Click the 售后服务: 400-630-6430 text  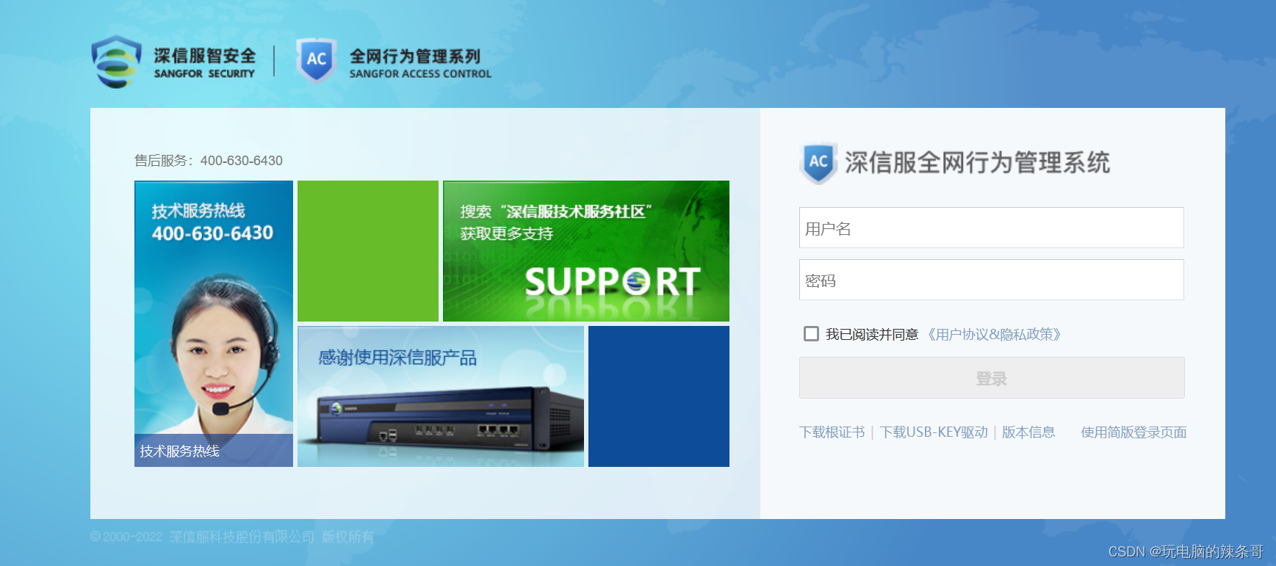coord(209,161)
